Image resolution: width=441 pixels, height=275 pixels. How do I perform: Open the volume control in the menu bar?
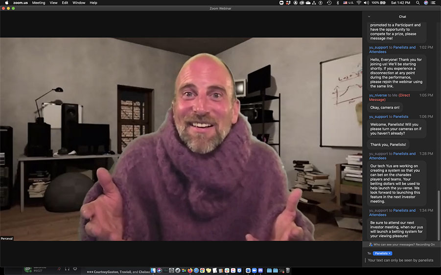(366, 3)
